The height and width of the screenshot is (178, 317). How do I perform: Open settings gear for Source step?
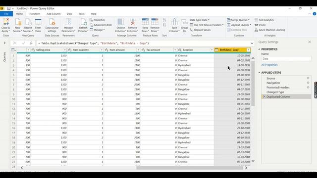pos(308,78)
